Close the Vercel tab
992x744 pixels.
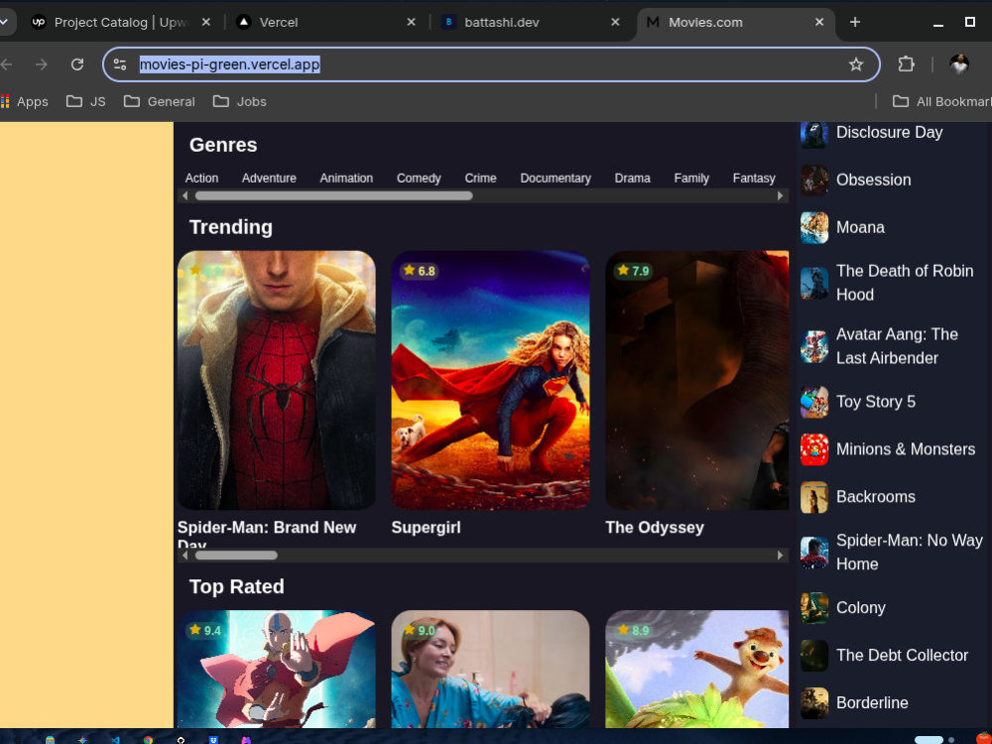(x=412, y=22)
